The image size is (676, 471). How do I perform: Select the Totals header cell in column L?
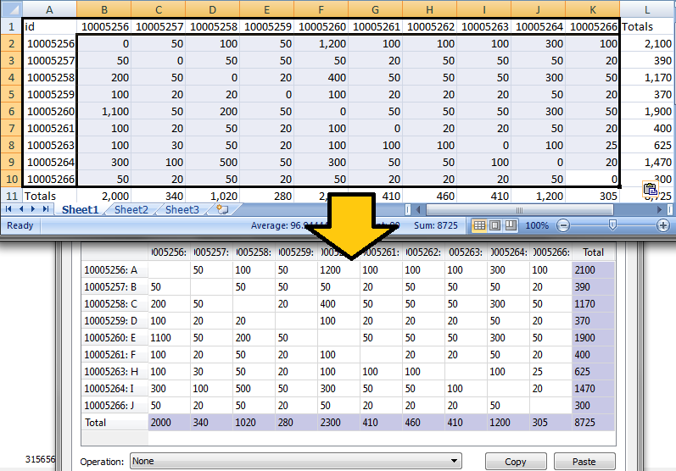coord(647,27)
